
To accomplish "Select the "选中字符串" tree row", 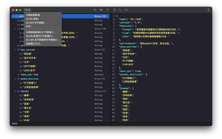I will point(60,58).
